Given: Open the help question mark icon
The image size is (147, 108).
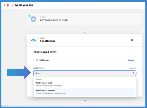Looking at the screenshot, I should [132, 40].
